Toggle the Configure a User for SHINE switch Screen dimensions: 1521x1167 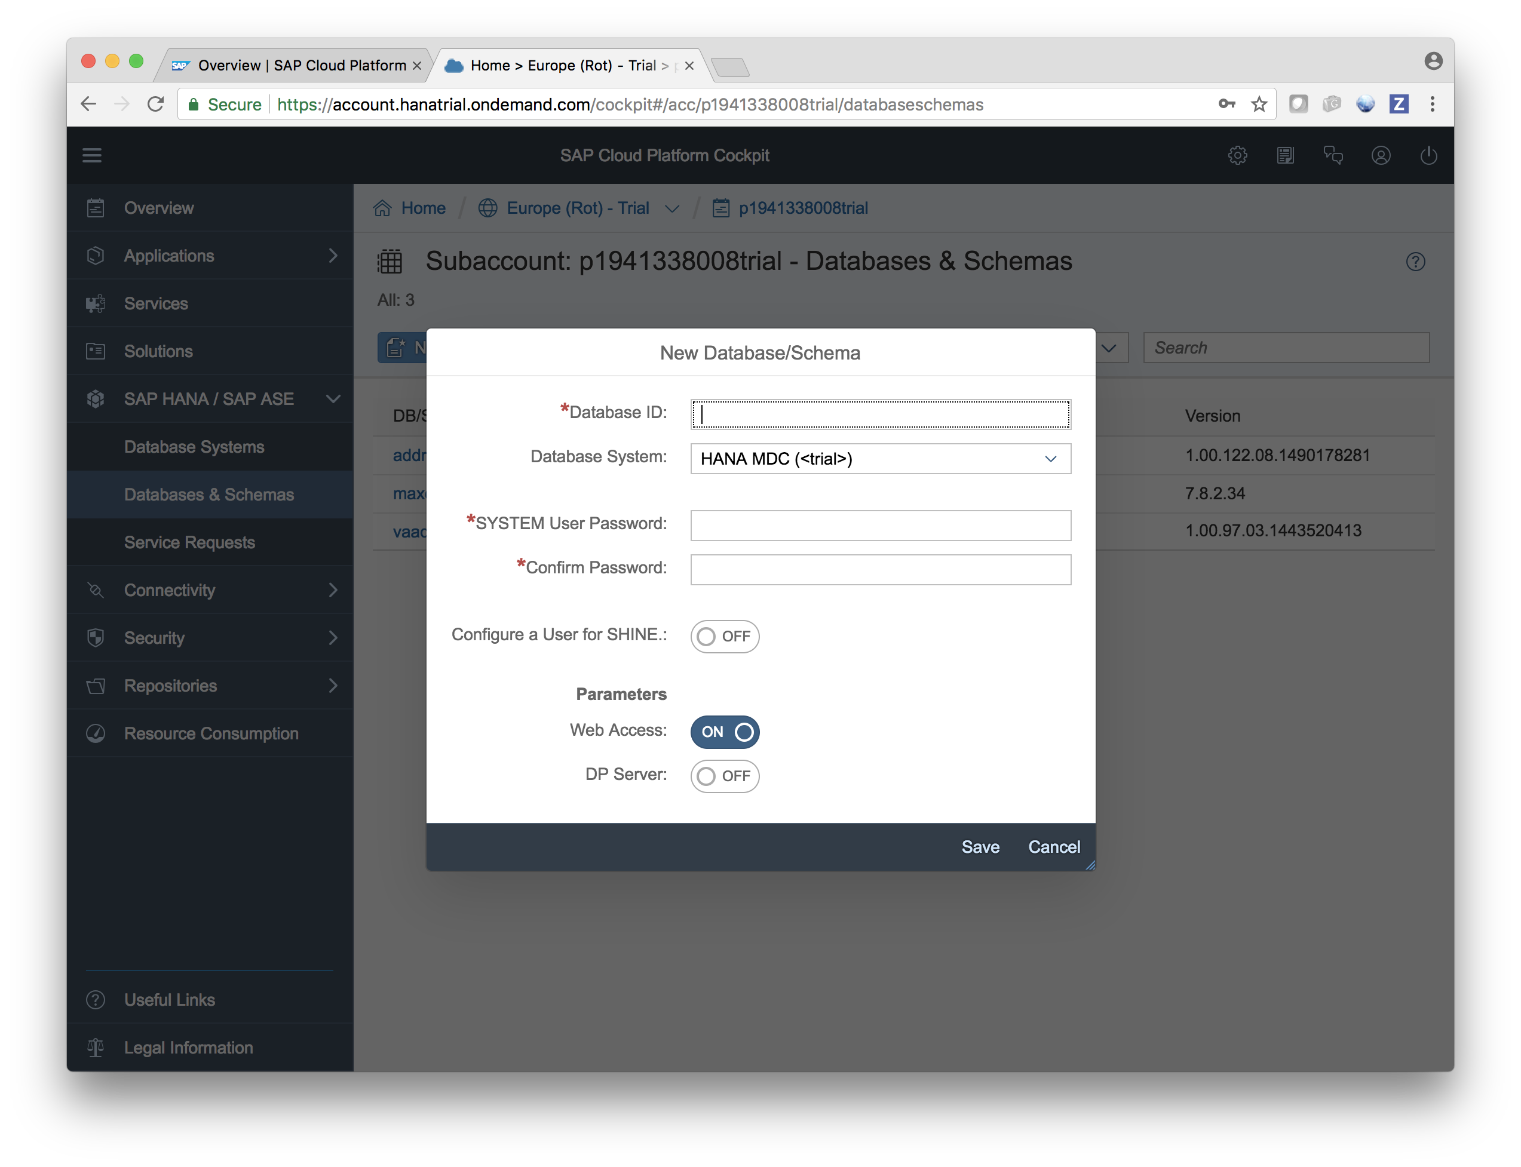pyautogui.click(x=725, y=636)
